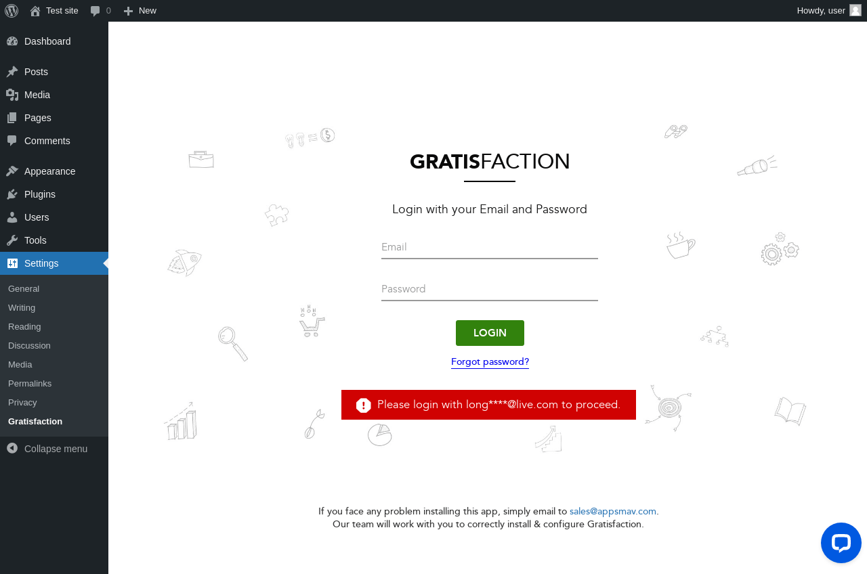This screenshot has width=867, height=574.
Task: Open comments bubble in admin bar
Action: pos(96,11)
